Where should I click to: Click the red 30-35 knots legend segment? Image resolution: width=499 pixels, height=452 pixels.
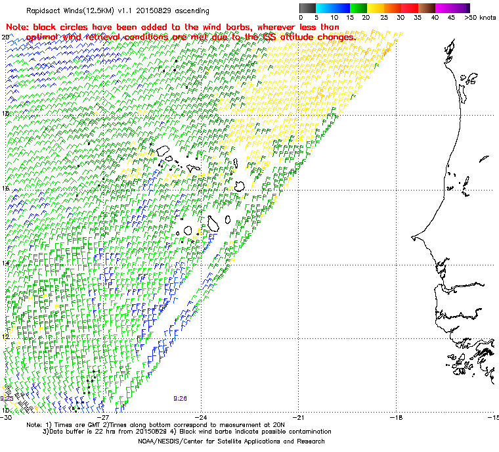(410, 8)
